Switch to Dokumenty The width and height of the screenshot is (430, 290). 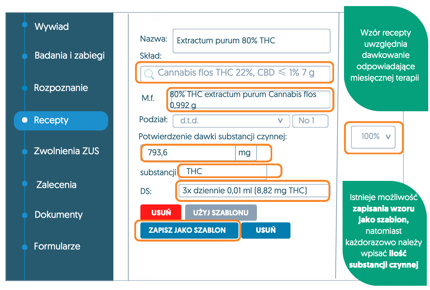(58, 215)
